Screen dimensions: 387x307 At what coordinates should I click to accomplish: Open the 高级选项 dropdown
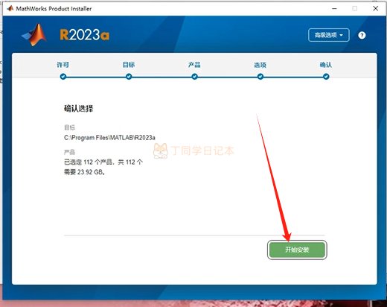tap(329, 35)
